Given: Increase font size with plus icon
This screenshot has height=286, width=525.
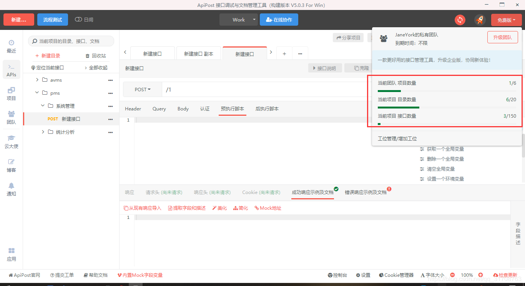Looking at the screenshot, I should tap(480, 275).
